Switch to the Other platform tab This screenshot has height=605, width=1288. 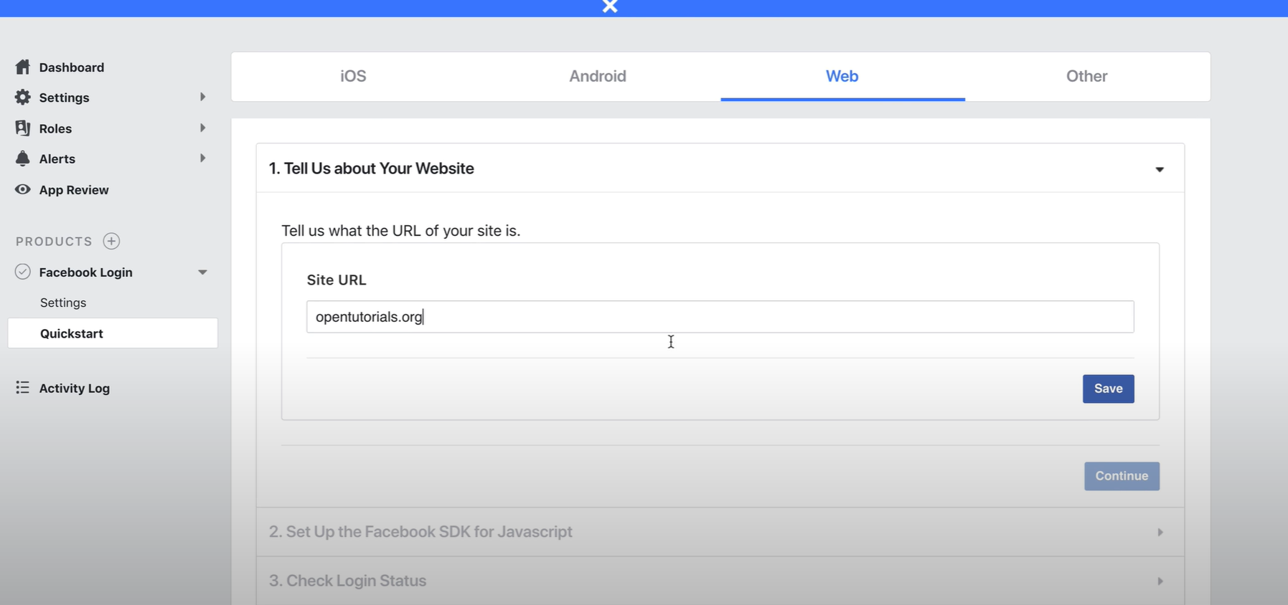tap(1086, 76)
